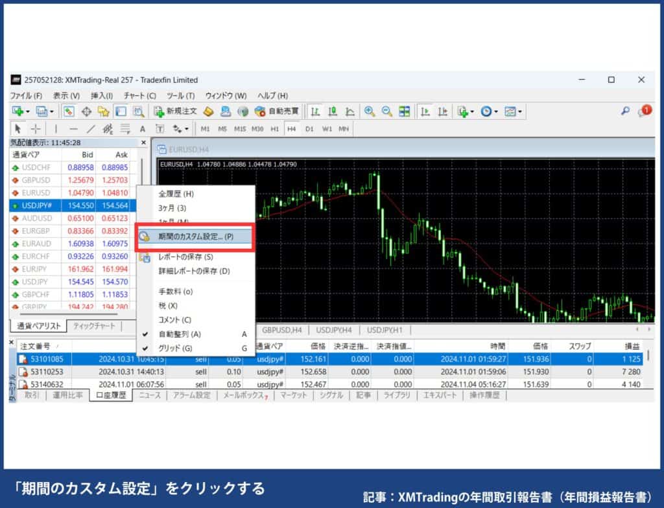664x508 pixels.
Task: Select the trendline drawing tool
Action: [x=91, y=129]
